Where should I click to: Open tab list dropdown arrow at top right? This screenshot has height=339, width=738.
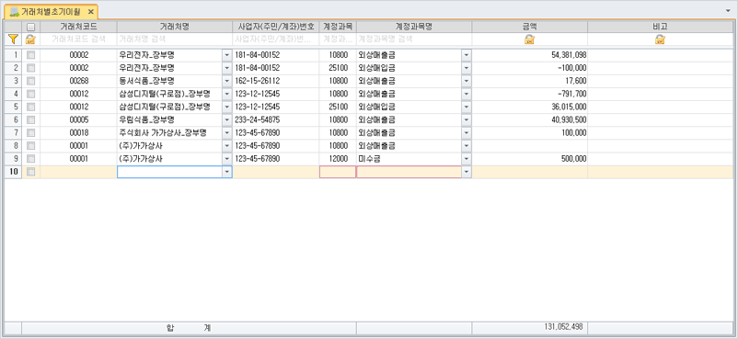pos(729,10)
